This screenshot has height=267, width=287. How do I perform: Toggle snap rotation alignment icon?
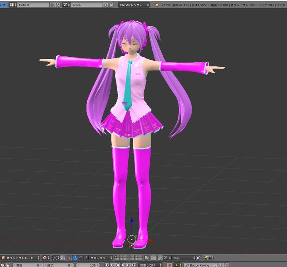(199, 258)
